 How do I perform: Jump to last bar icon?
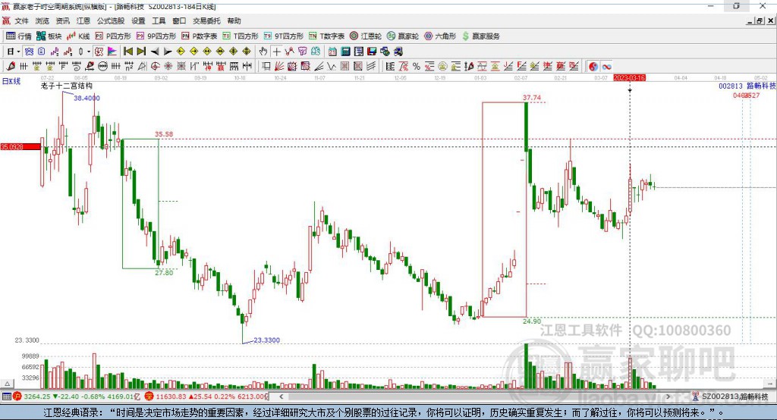(x=141, y=52)
